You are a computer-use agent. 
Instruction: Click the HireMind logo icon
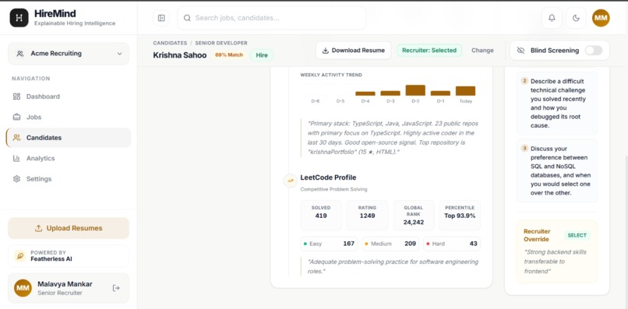[19, 18]
